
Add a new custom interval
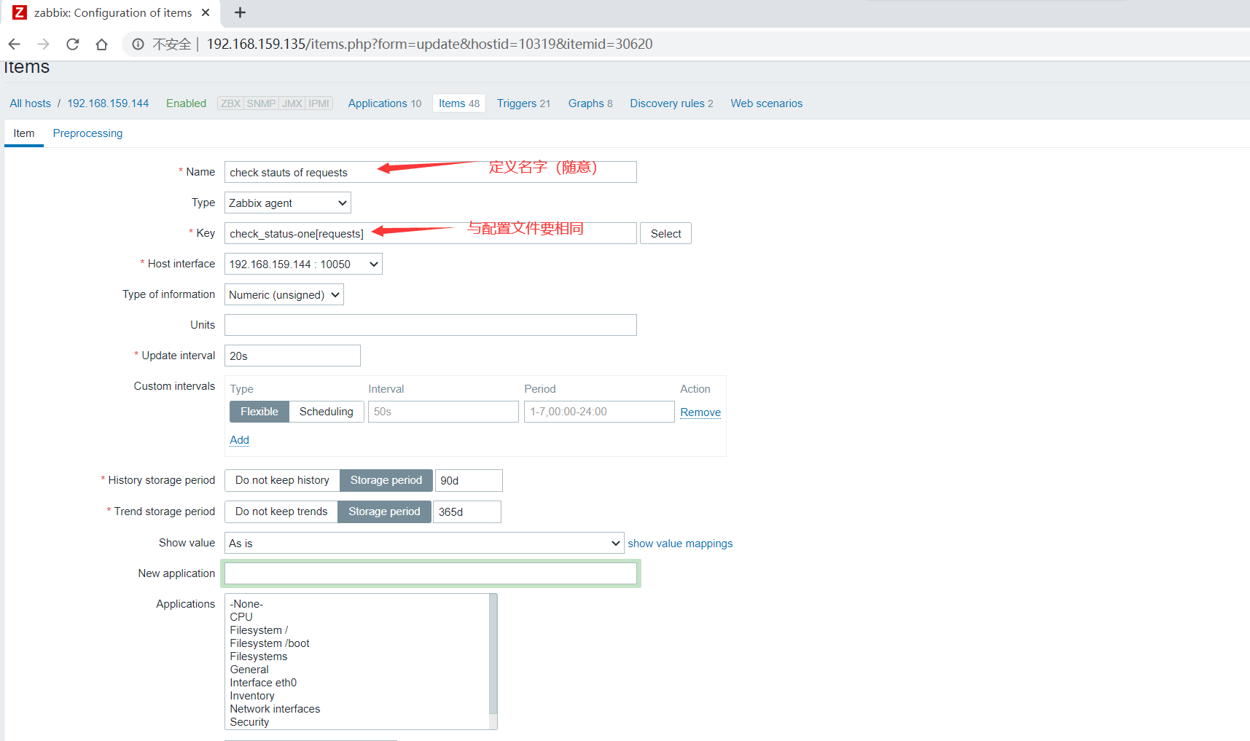239,440
